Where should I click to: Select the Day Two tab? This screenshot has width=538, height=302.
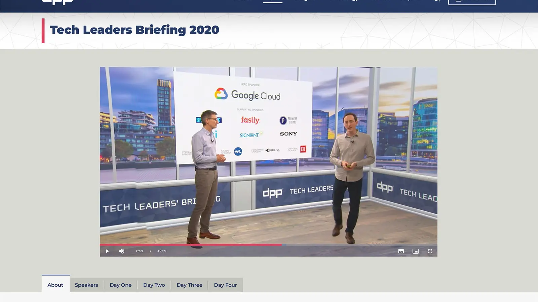click(154, 285)
